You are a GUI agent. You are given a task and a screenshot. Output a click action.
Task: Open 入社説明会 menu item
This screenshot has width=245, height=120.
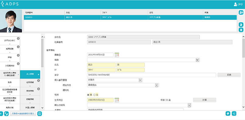pyautogui.click(x=10, y=66)
